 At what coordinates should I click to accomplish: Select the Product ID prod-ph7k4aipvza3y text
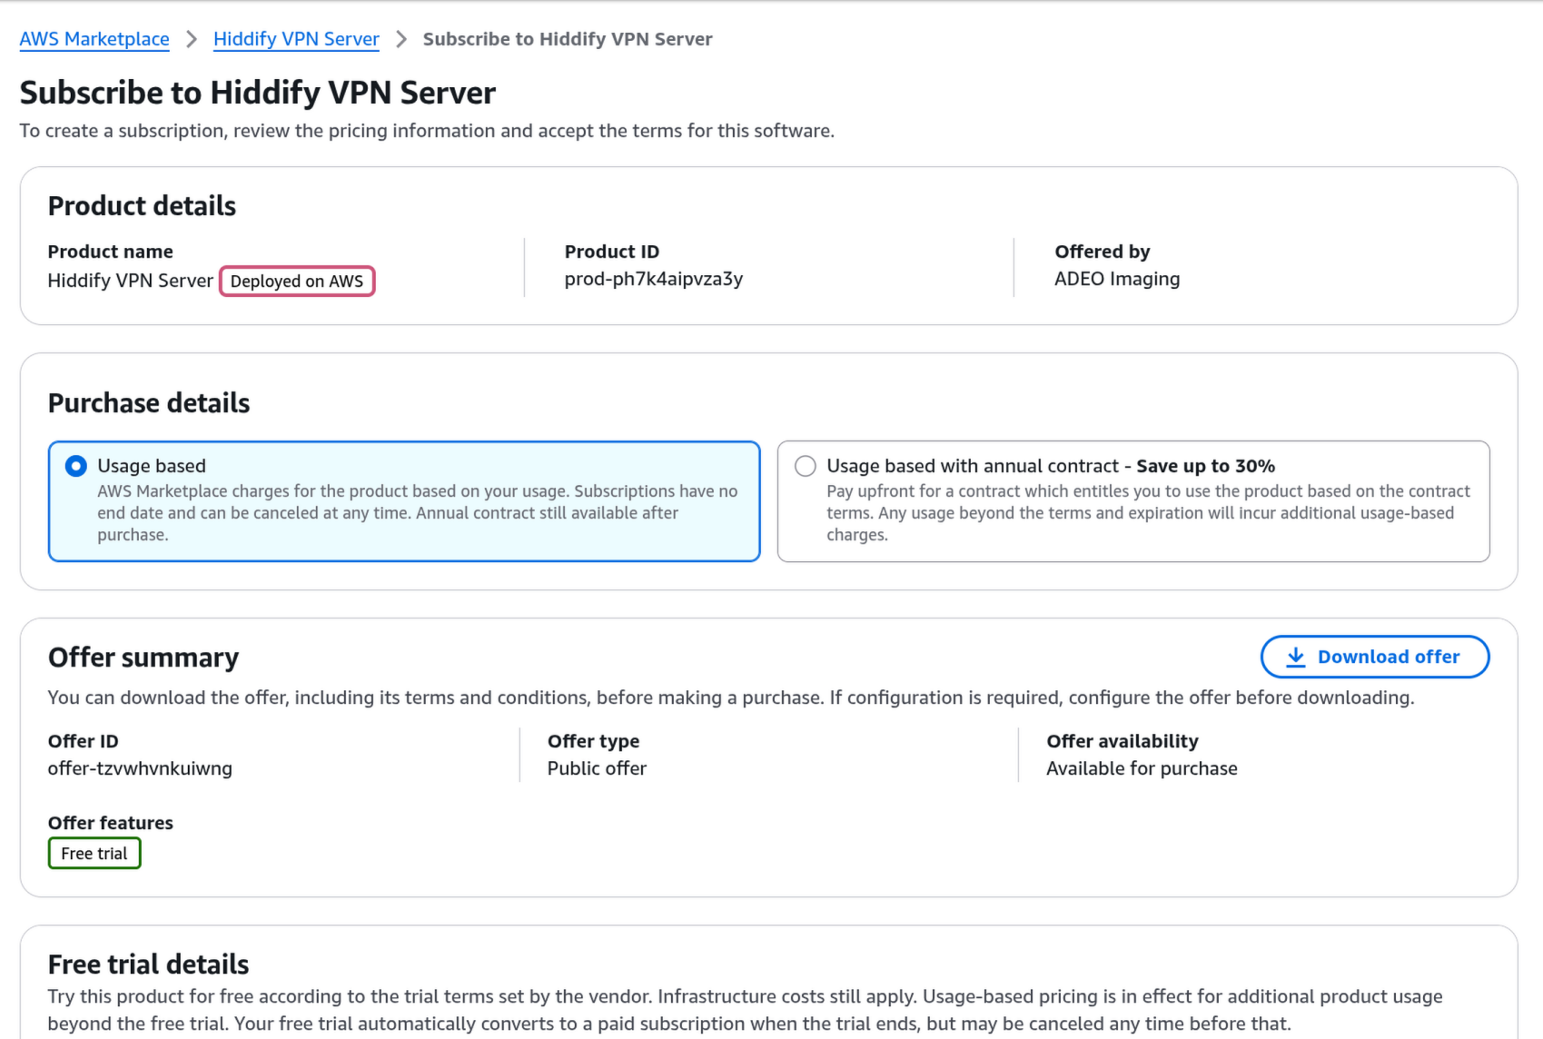(x=653, y=279)
